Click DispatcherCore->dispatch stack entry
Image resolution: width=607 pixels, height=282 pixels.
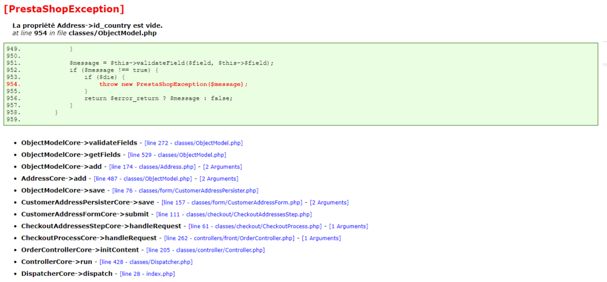pos(67,274)
